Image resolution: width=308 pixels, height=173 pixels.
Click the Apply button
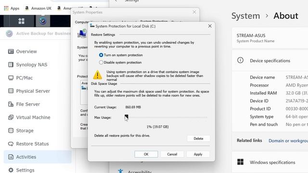198,154
